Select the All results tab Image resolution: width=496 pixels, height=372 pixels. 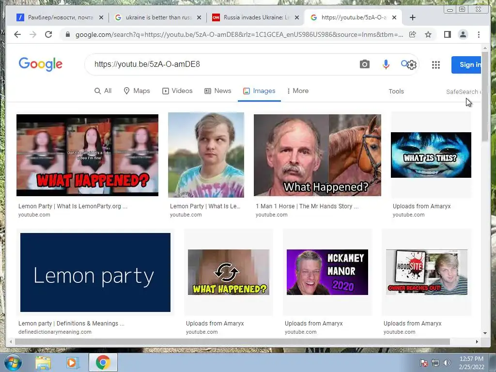pyautogui.click(x=103, y=91)
